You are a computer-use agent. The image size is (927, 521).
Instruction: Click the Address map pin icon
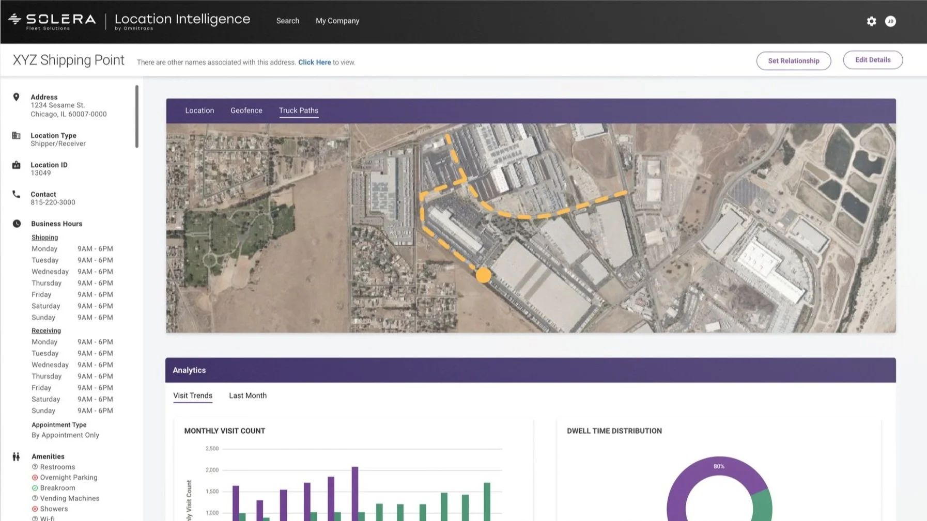point(16,97)
